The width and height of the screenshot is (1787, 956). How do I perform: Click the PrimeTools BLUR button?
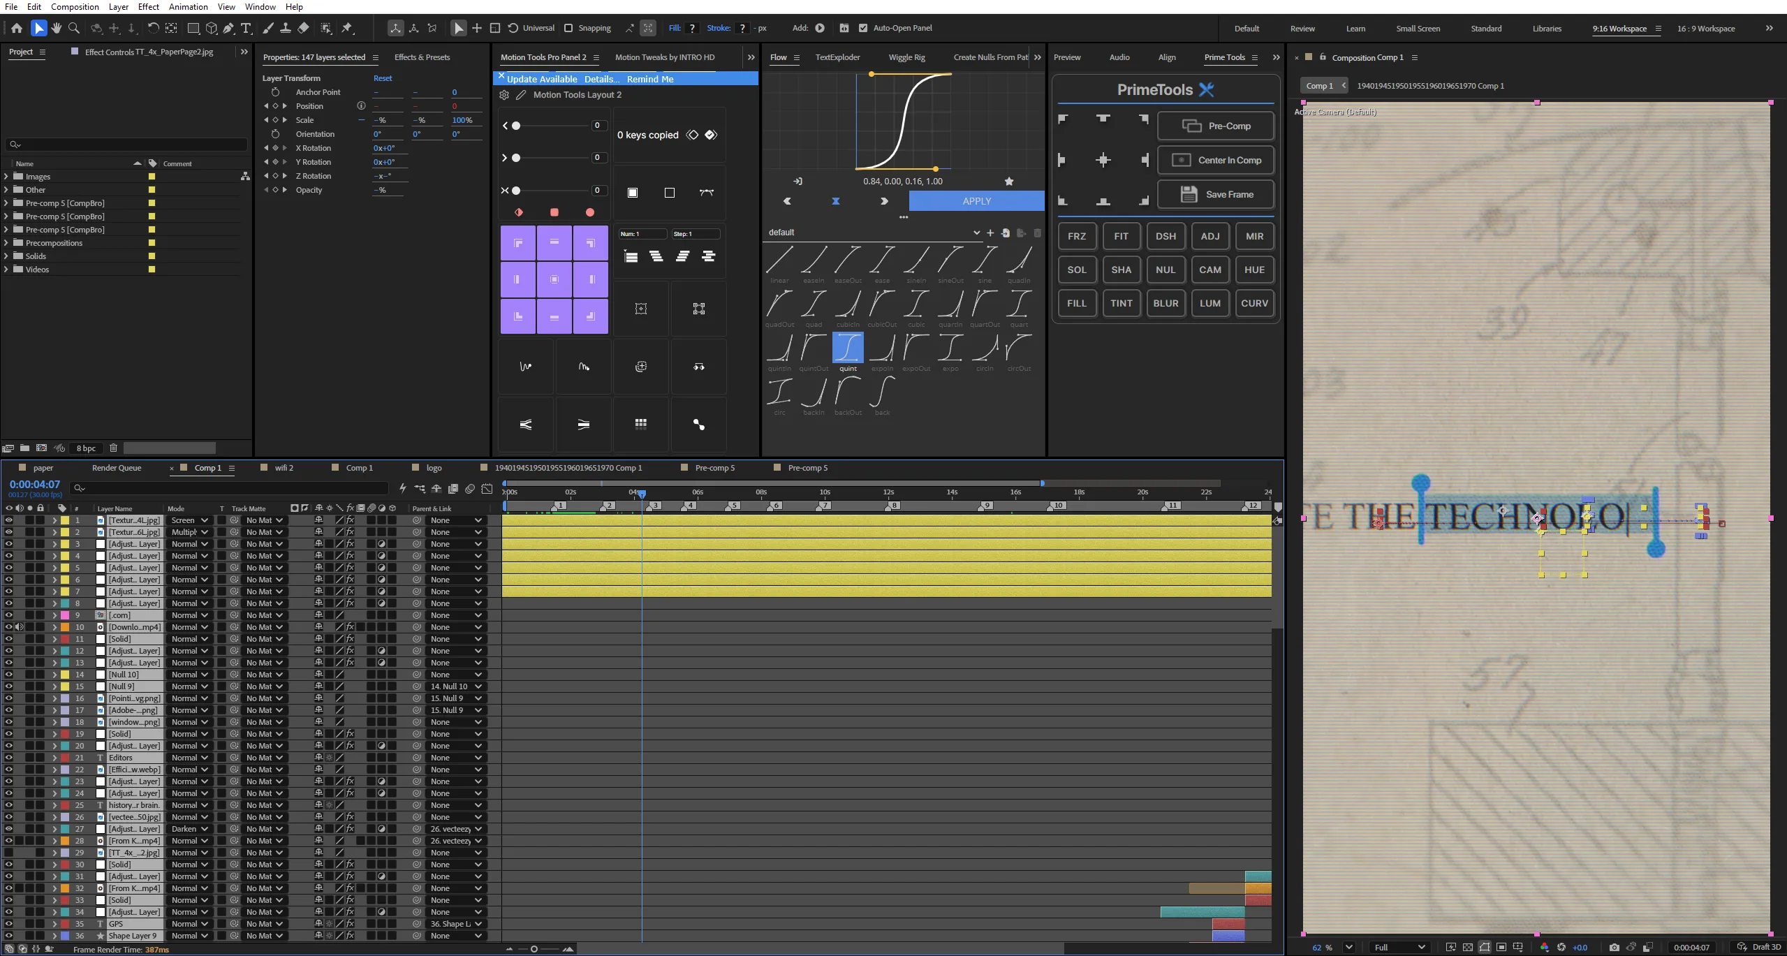click(1165, 303)
